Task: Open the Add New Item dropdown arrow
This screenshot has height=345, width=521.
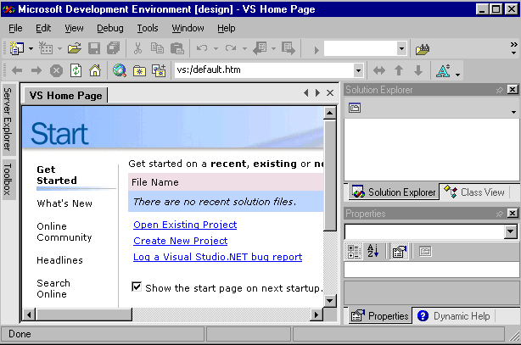Action: 59,49
